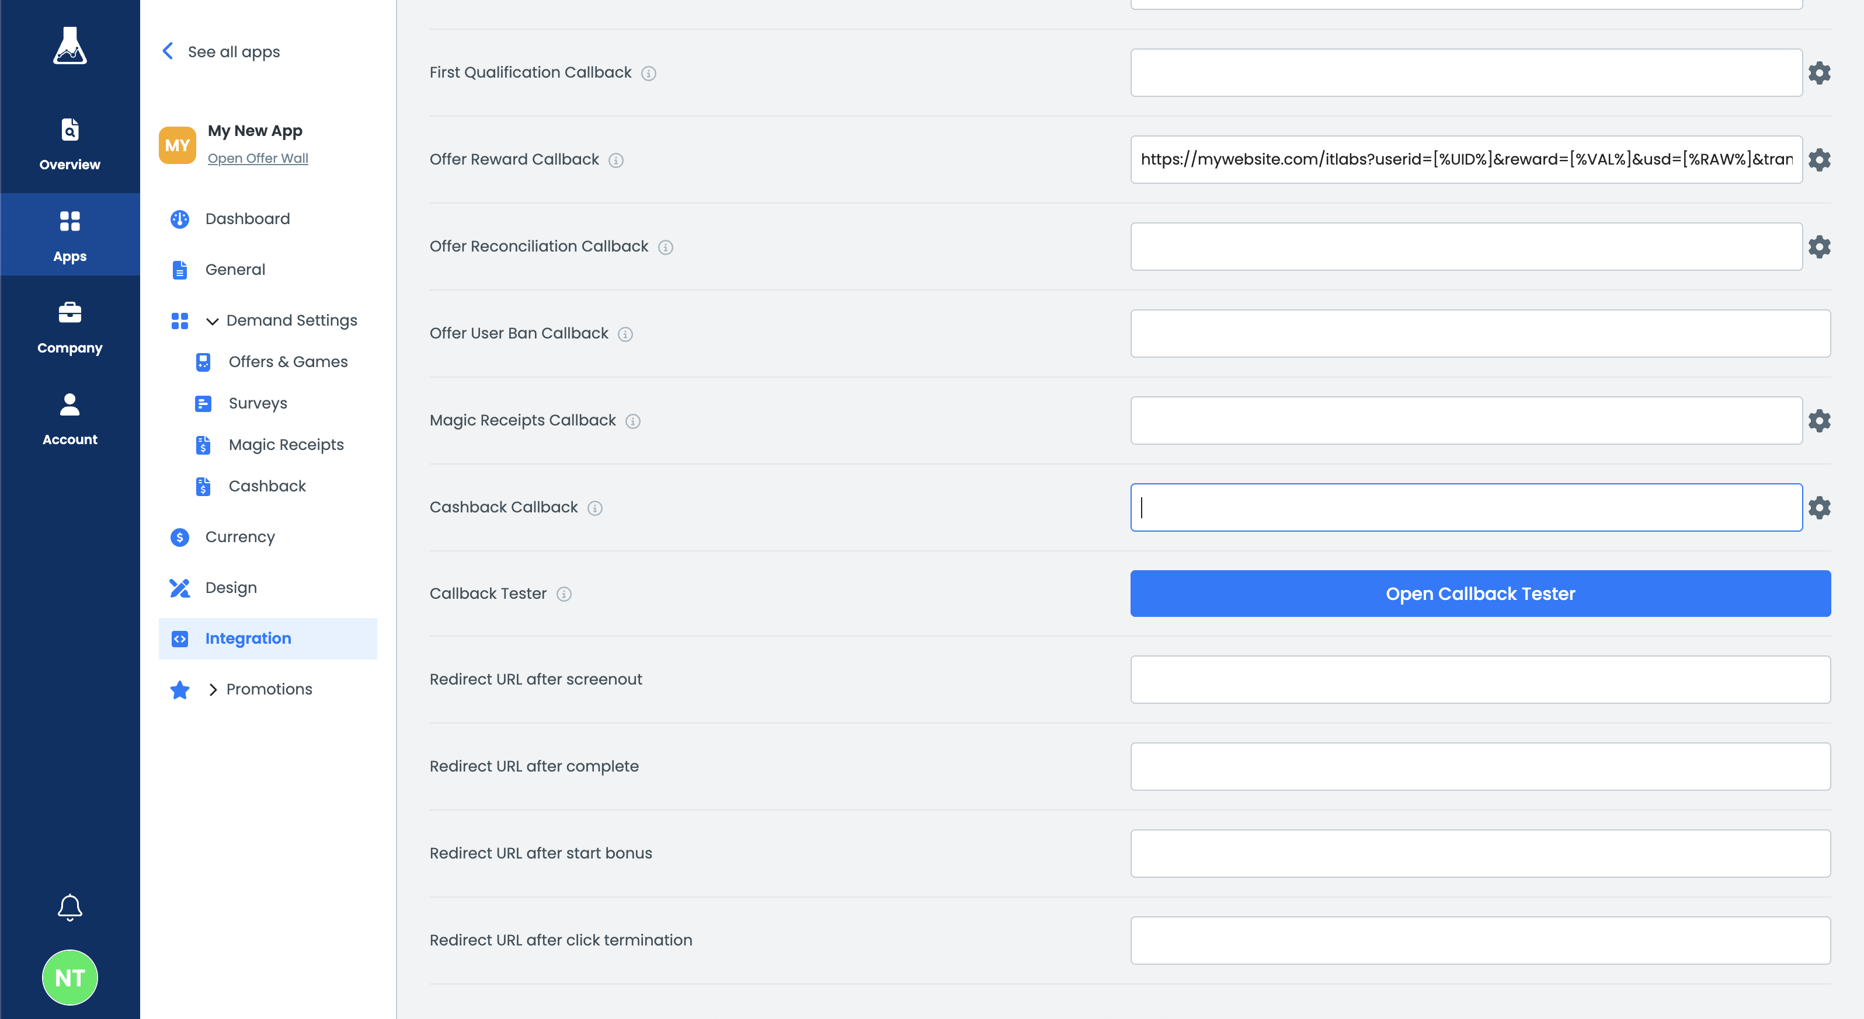Image resolution: width=1864 pixels, height=1019 pixels.
Task: Click Open Offer Wall link
Action: coord(258,158)
